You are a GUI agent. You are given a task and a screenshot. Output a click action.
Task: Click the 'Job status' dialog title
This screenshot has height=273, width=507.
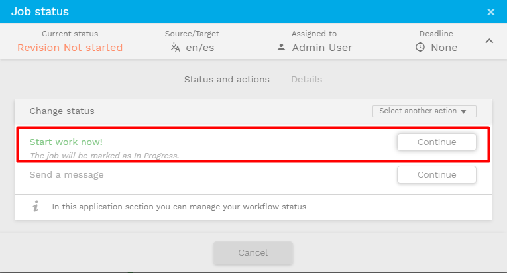tap(39, 11)
